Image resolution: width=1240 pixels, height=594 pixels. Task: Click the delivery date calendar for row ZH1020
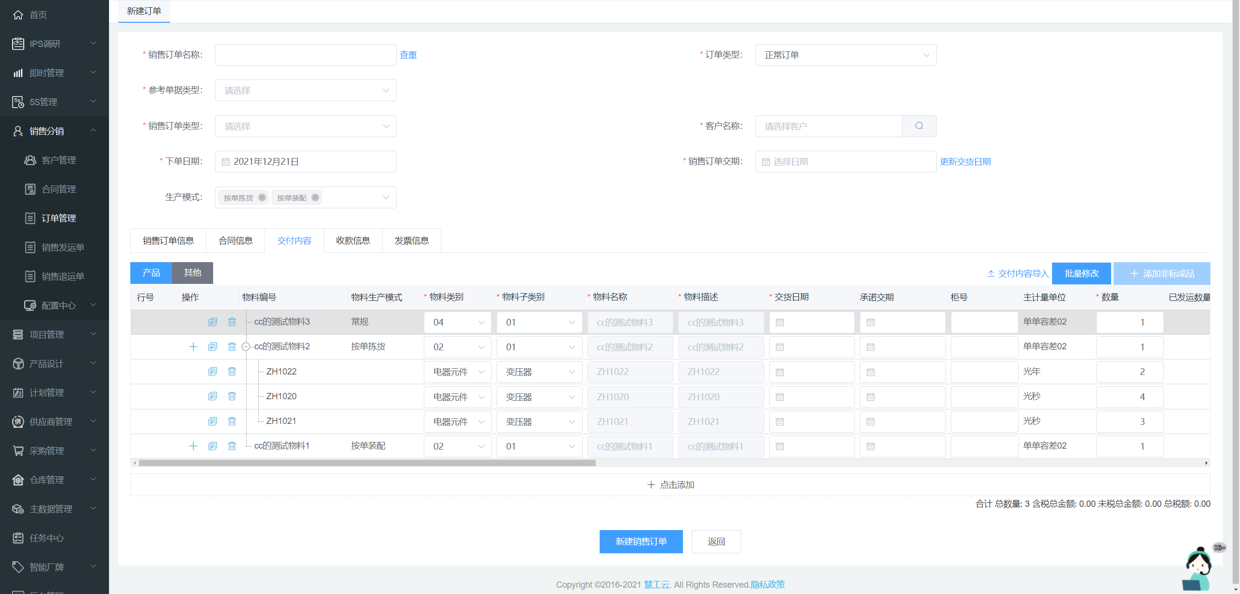(780, 397)
